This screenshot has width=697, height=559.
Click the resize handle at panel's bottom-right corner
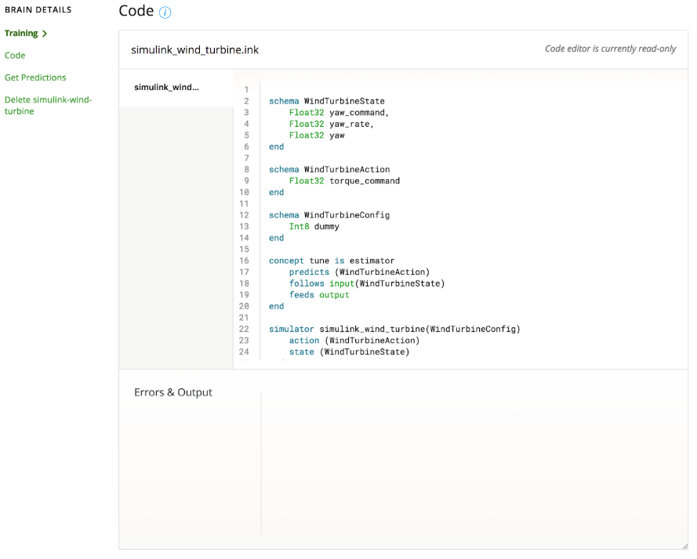(x=684, y=546)
